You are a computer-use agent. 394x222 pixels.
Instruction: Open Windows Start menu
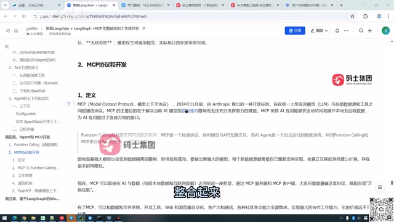coord(4,218)
